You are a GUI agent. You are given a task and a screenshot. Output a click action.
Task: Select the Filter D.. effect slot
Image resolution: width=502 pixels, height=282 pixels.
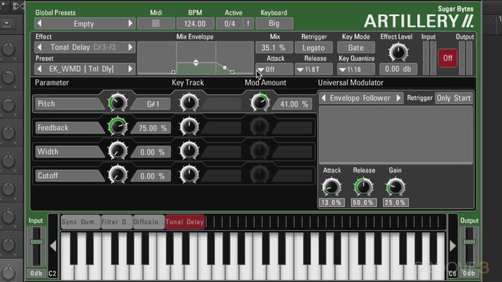116,222
